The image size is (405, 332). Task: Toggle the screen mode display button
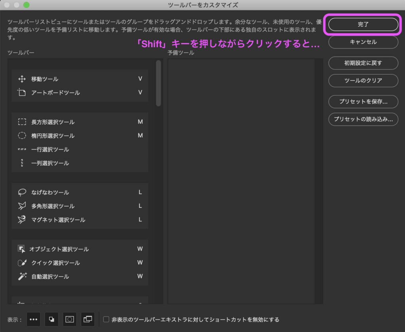[x=88, y=319]
